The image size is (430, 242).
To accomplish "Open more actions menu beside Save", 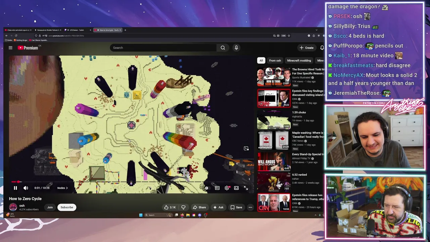I will (250, 207).
